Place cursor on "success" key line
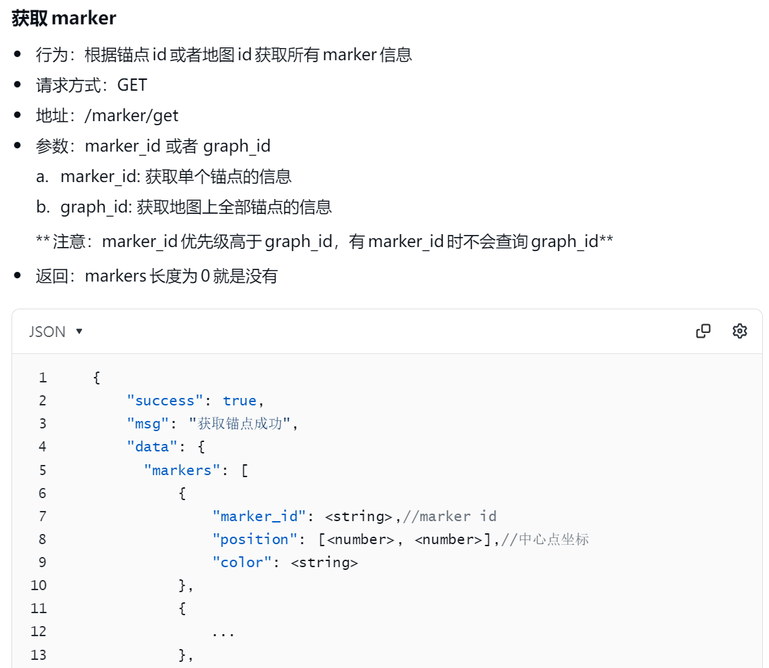The image size is (769, 668). tap(195, 401)
